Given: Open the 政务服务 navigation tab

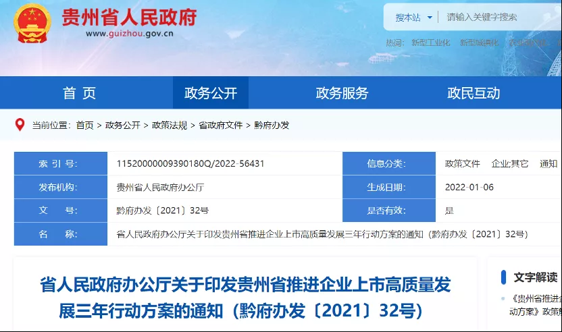Looking at the screenshot, I should click(x=342, y=93).
